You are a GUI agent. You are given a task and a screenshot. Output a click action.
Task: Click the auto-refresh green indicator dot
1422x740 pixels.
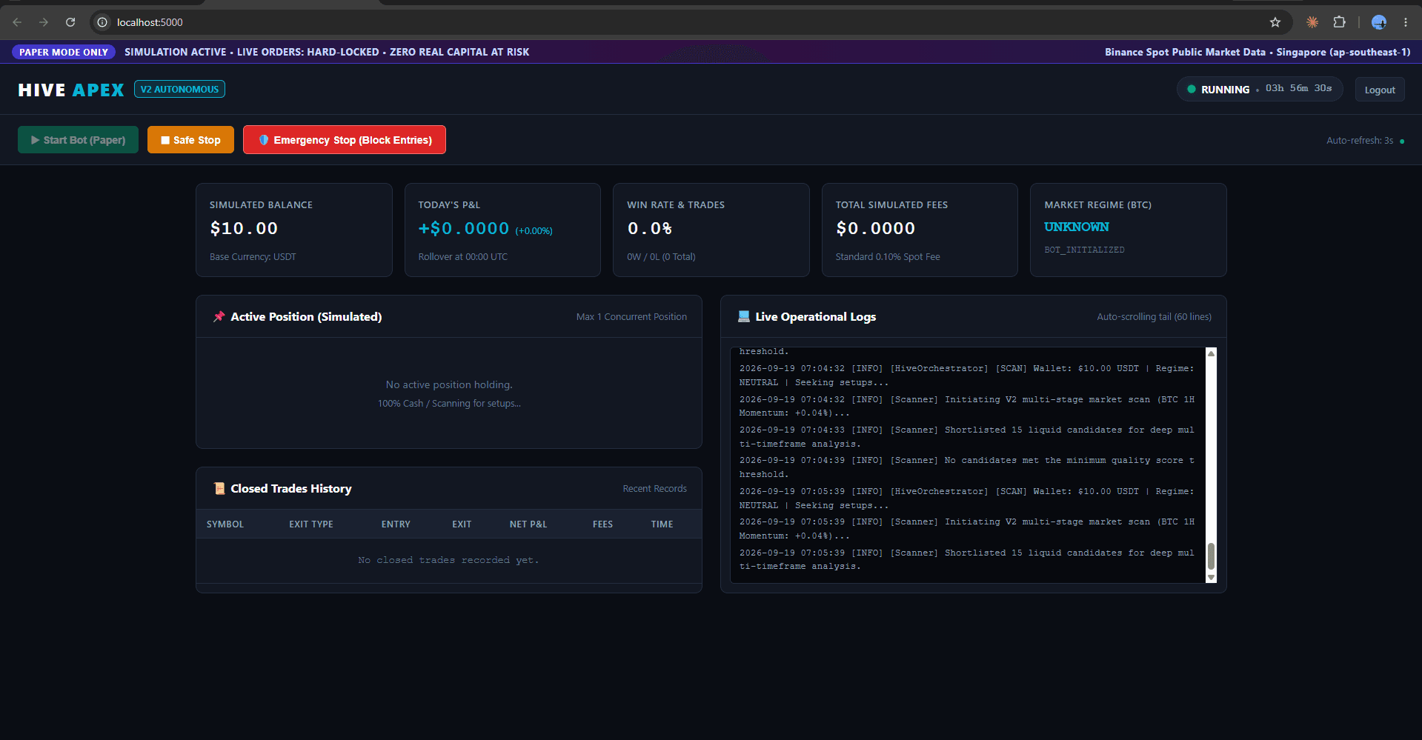(x=1402, y=141)
